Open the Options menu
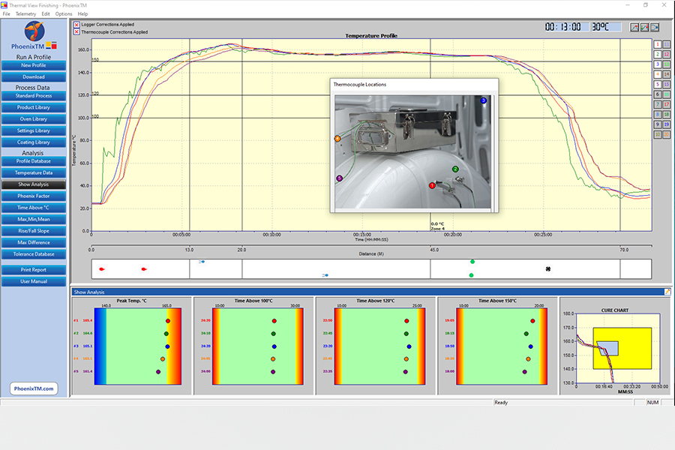The width and height of the screenshot is (675, 450). click(64, 13)
